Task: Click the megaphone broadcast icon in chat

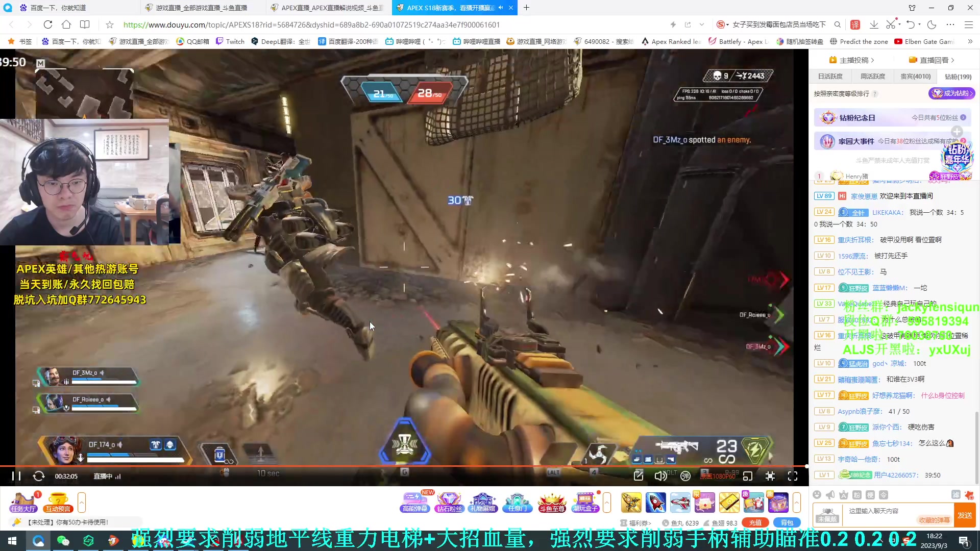Action: click(x=830, y=495)
